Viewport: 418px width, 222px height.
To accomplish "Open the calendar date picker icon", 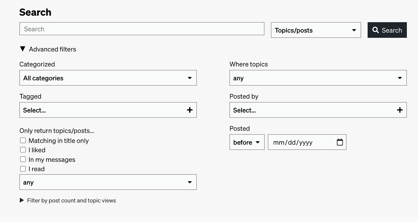I will 340,142.
